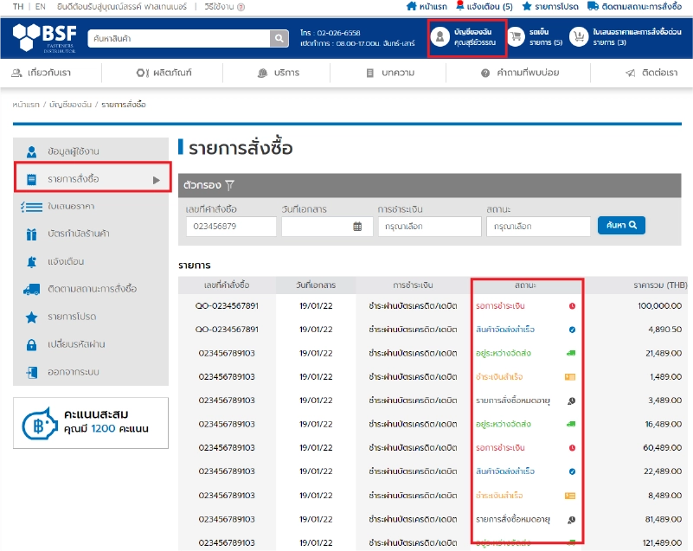Viewport: 693px width, 551px height.
Task: Click the calendar icon in วันที่เอกสาร field
Action: [357, 227]
